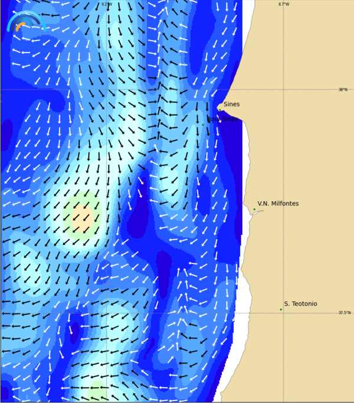Click the 37.5°N and 9.2°W gridline intersection

click(x=106, y=313)
